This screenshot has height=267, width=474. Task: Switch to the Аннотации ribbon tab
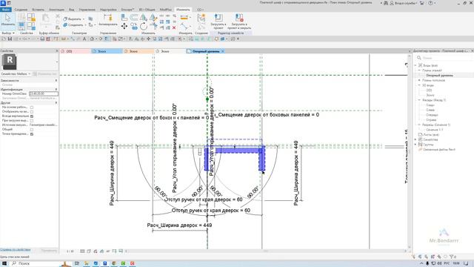pos(56,10)
